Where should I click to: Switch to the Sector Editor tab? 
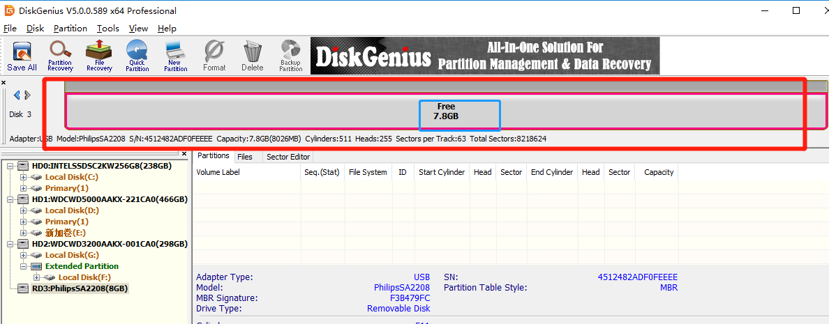[x=288, y=157]
